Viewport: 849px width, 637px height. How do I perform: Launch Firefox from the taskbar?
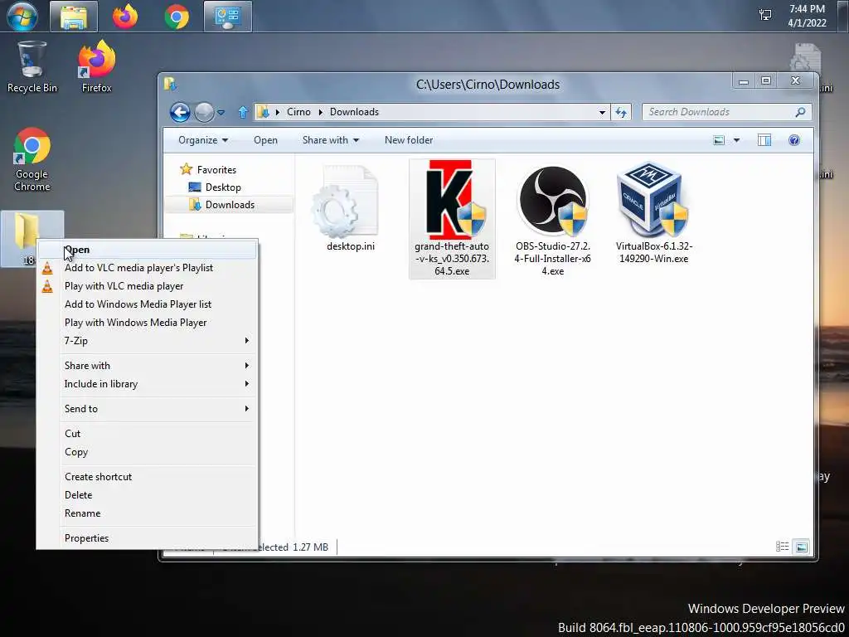125,17
